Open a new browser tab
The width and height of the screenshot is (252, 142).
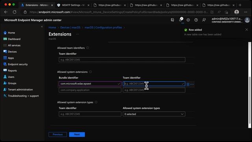click(x=240, y=5)
